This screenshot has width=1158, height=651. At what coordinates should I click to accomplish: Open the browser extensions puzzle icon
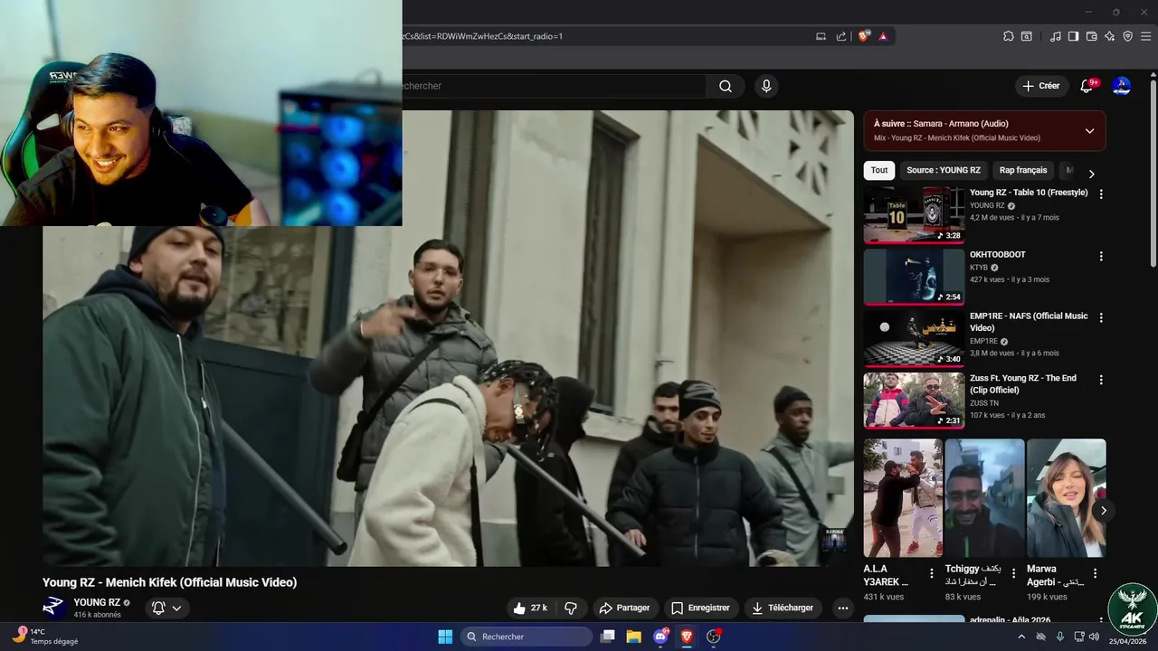pyautogui.click(x=1009, y=36)
